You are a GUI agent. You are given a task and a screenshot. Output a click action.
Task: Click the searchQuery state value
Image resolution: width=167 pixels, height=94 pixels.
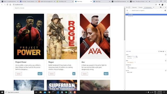coord(135,62)
